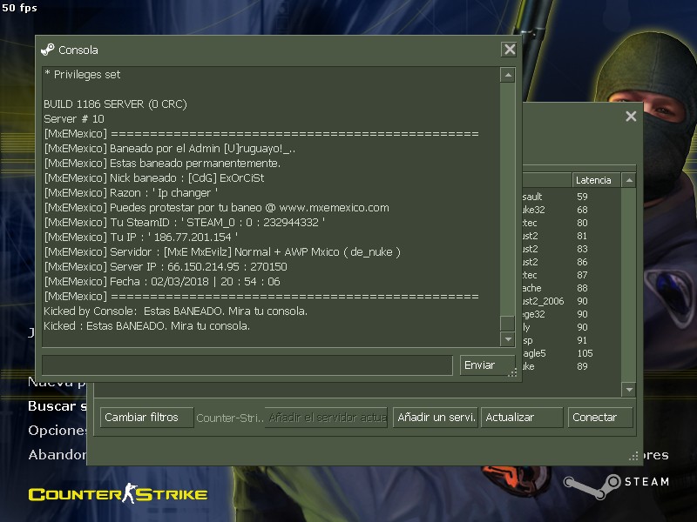Screen dimensions: 697x522
Task: Open Cambiar filtros in the server browser
Action: click(146, 418)
